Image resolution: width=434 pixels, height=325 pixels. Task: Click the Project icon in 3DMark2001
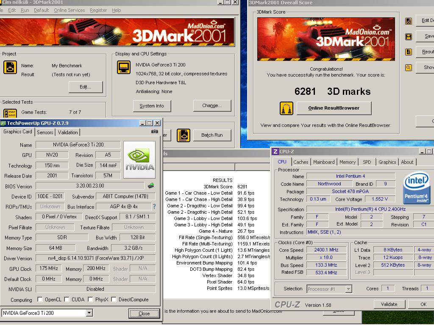click(10, 67)
